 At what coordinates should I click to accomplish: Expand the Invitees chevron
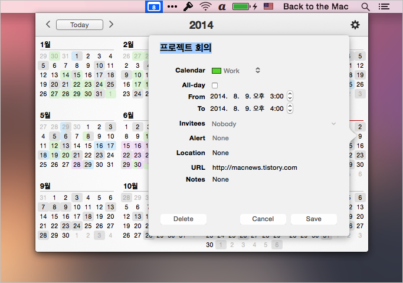(333, 124)
